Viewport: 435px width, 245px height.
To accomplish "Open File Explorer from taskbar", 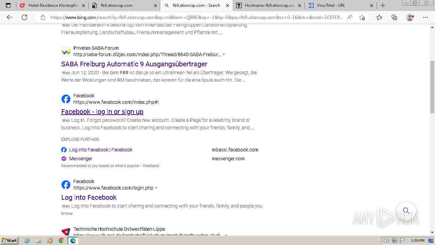I will point(38,241).
